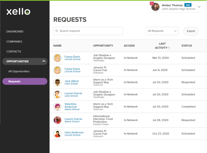Screen dimensions: 207x153
Task: Open the All Requests filter dropdown
Action: coord(162,31)
